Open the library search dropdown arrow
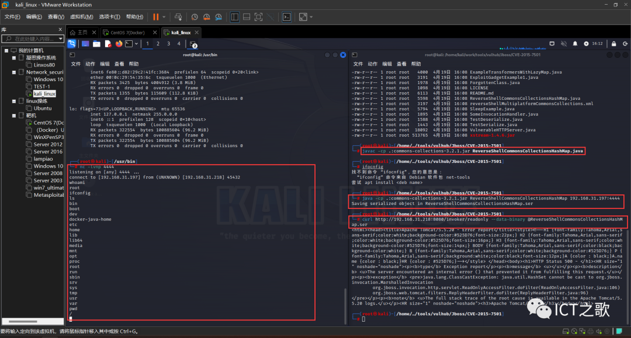The height and width of the screenshot is (338, 631). point(60,39)
